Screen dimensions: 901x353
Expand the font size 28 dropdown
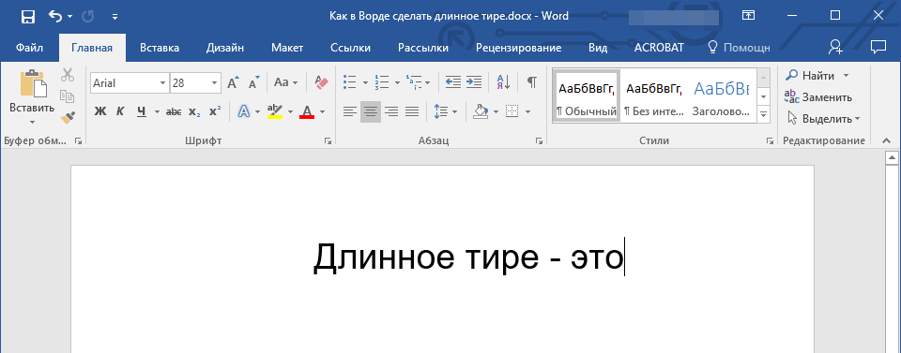coord(214,83)
